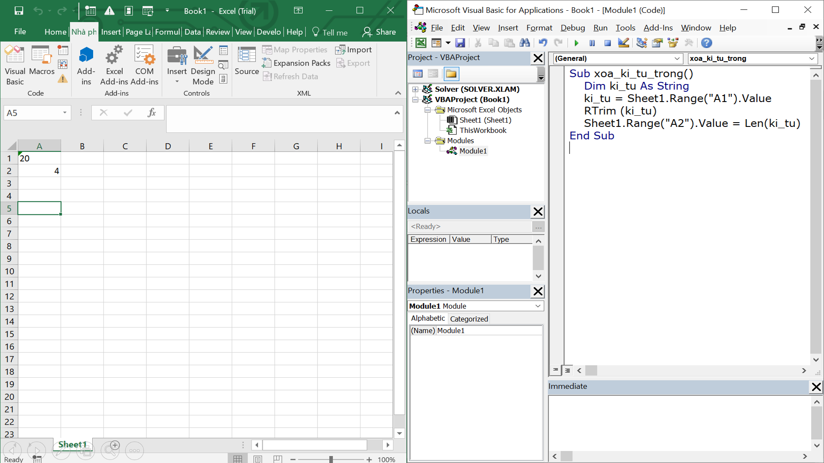Click the zoom in plus on status bar

click(369, 459)
